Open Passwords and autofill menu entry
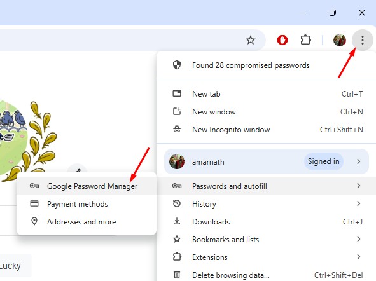The image size is (376, 281). point(266,186)
